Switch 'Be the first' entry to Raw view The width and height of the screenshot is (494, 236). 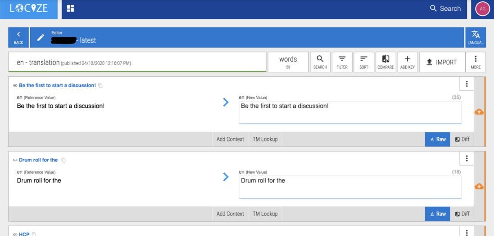tap(438, 139)
